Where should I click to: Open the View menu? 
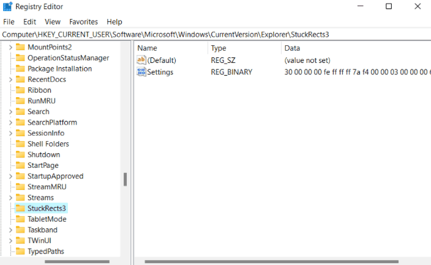tap(53, 21)
